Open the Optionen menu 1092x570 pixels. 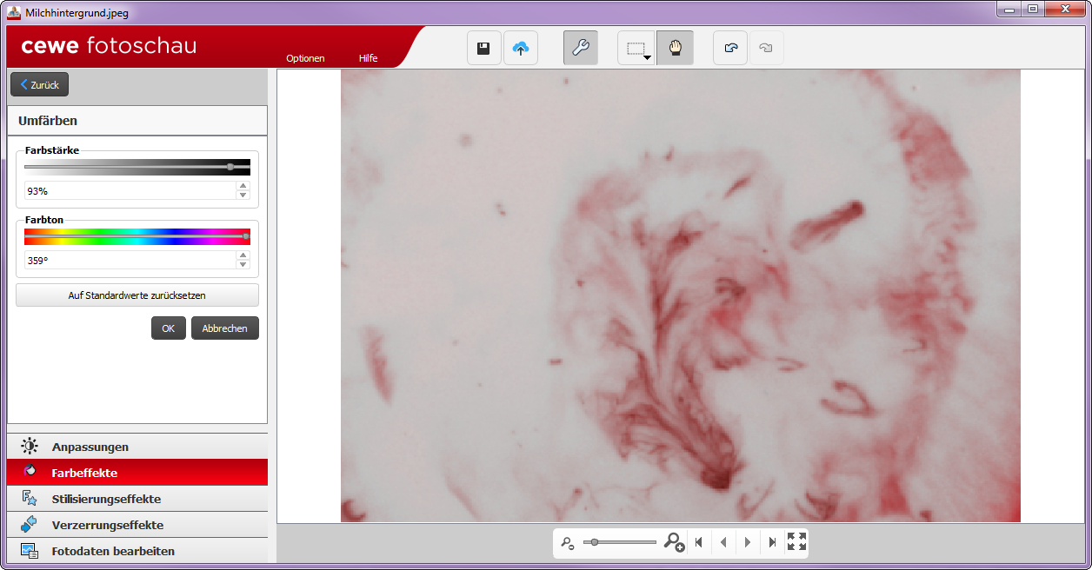[305, 58]
